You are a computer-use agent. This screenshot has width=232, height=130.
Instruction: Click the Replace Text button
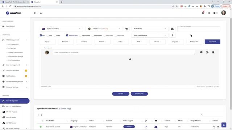pyautogui.click(x=194, y=42)
